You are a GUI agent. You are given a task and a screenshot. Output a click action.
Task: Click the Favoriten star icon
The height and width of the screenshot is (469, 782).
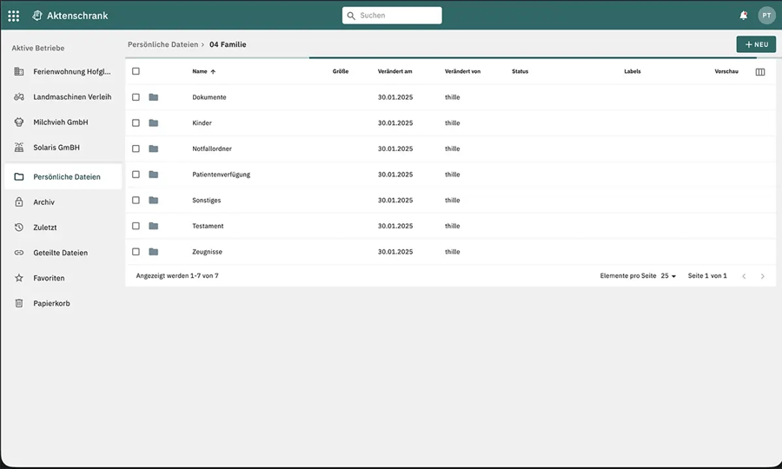coord(19,278)
